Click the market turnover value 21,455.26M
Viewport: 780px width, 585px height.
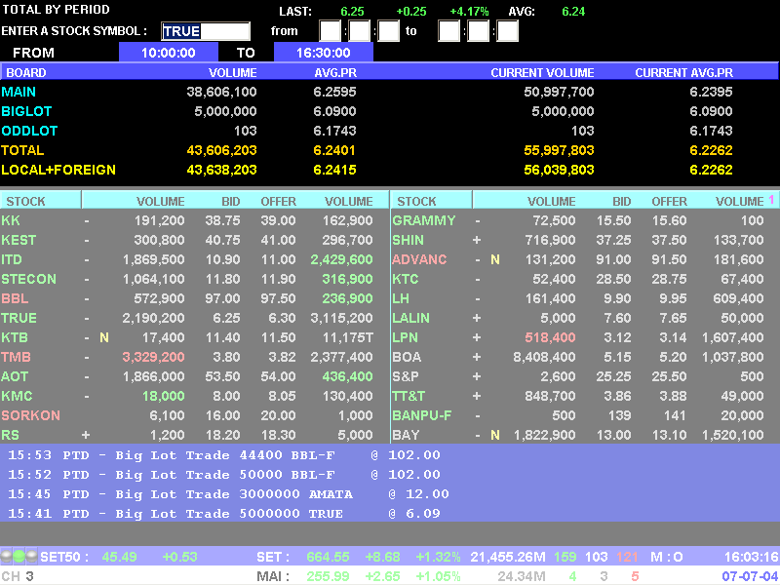click(x=508, y=557)
